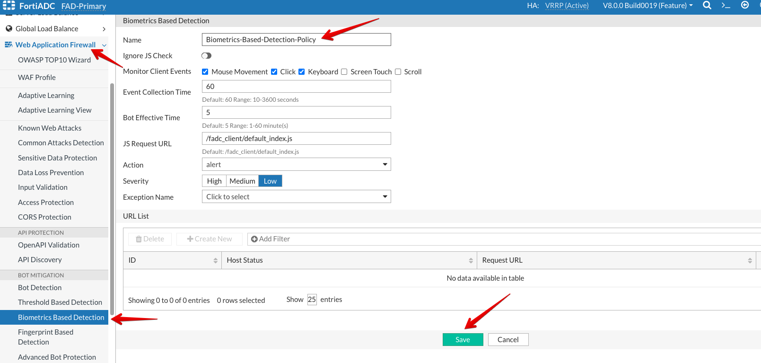Uncheck the Mouse Movement checkbox
The width and height of the screenshot is (761, 363).
(205, 72)
